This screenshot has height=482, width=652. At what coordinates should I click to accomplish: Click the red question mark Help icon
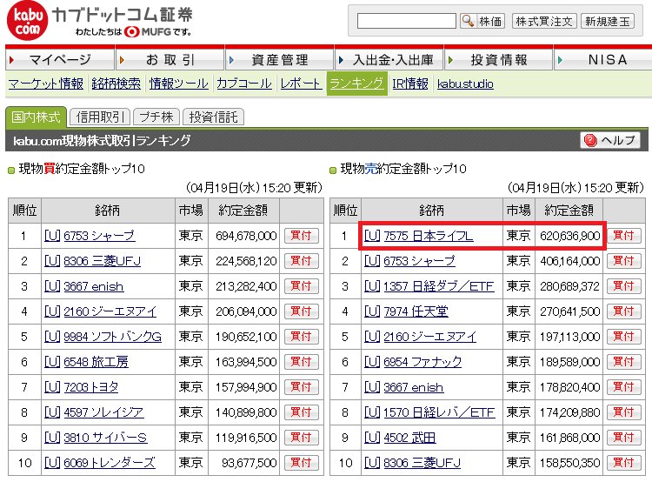[x=590, y=140]
